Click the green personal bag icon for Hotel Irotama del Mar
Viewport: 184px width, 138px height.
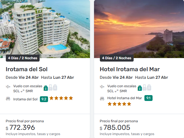click(x=140, y=88)
